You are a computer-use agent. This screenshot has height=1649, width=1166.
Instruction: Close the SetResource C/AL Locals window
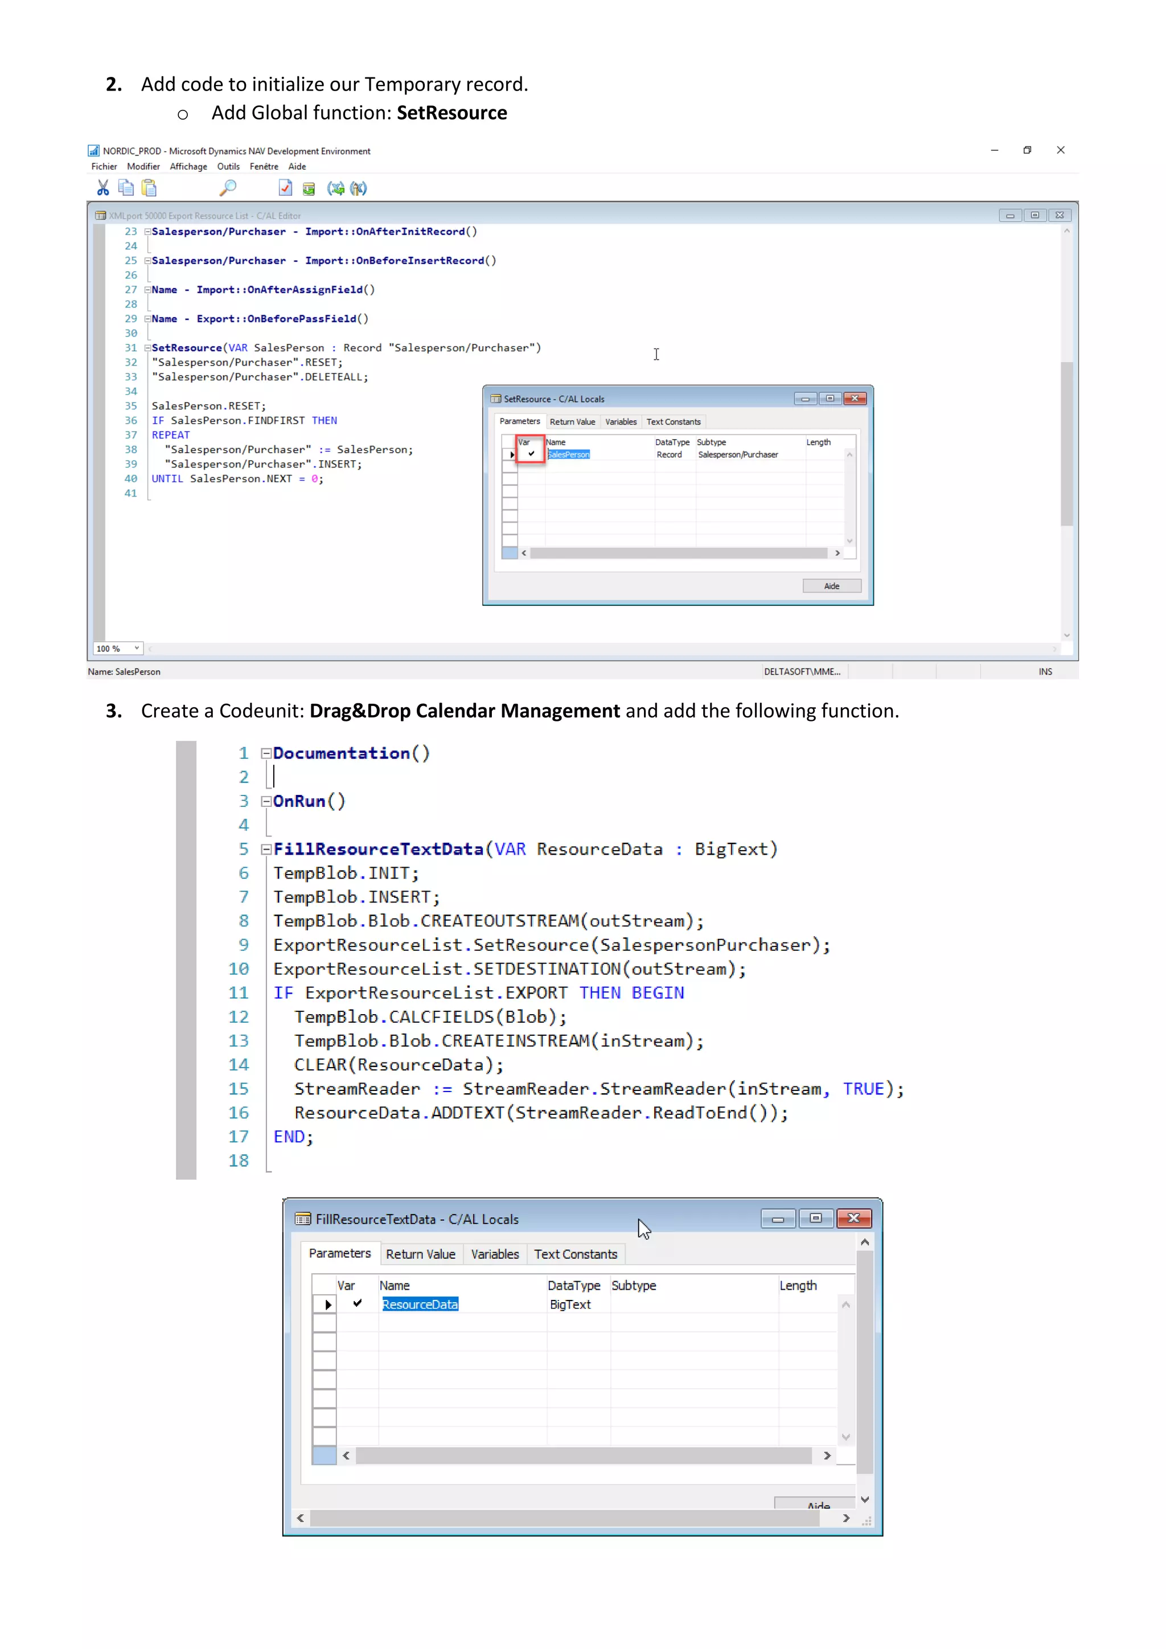855,399
